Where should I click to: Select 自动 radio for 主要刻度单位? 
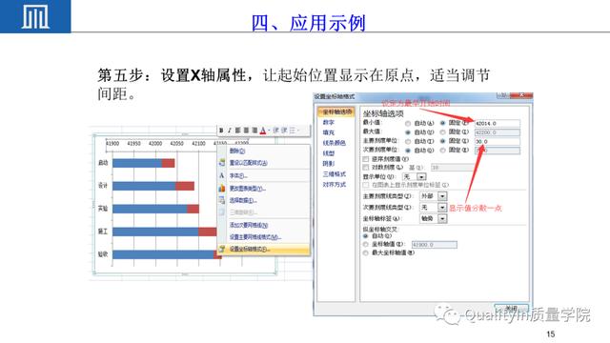click(408, 141)
